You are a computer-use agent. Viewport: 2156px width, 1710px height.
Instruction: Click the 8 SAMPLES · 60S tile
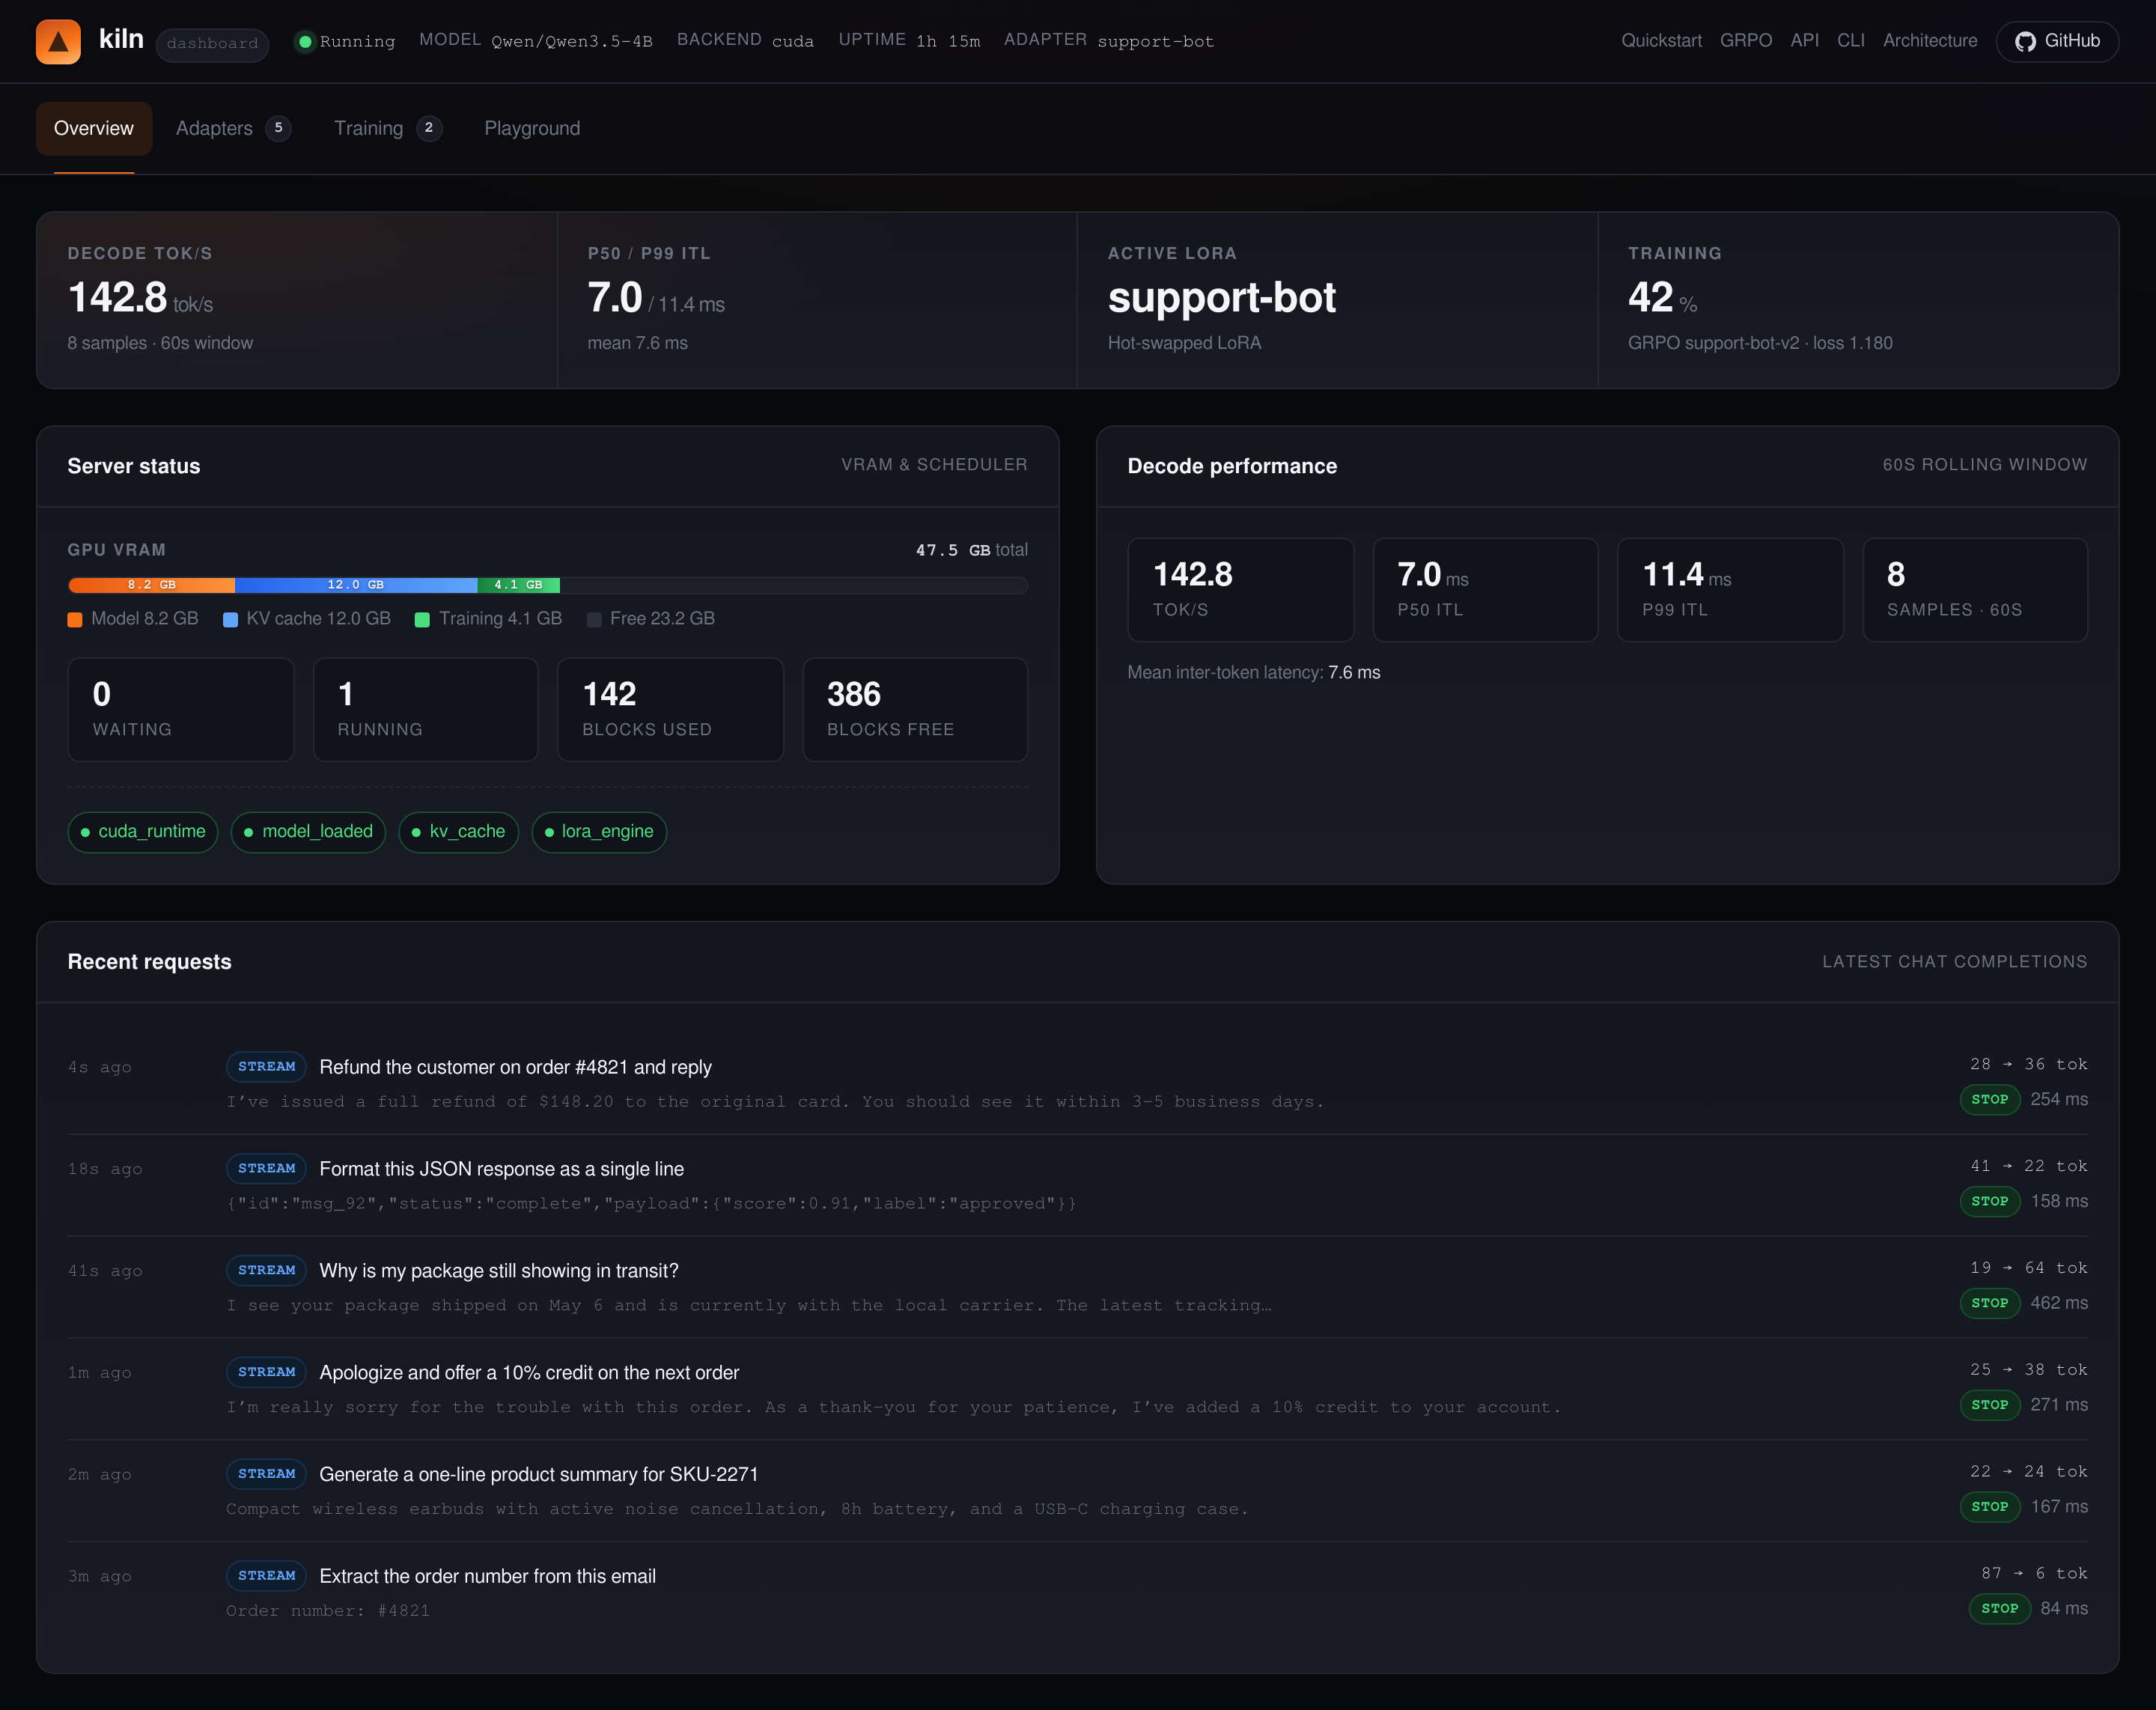point(1975,590)
